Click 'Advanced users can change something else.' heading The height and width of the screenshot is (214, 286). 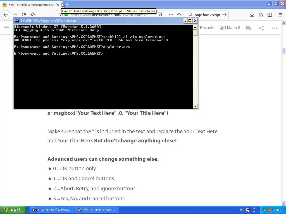click(103, 159)
